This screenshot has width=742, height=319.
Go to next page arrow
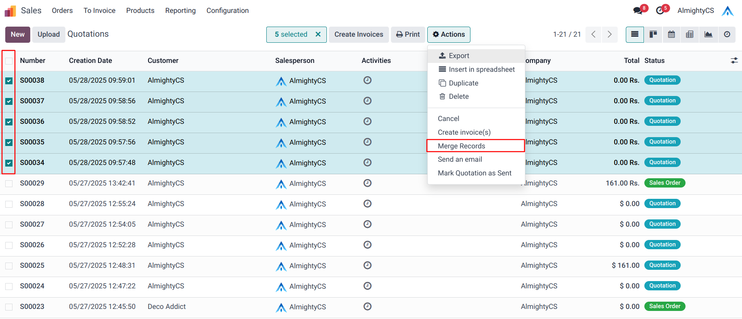(x=609, y=35)
